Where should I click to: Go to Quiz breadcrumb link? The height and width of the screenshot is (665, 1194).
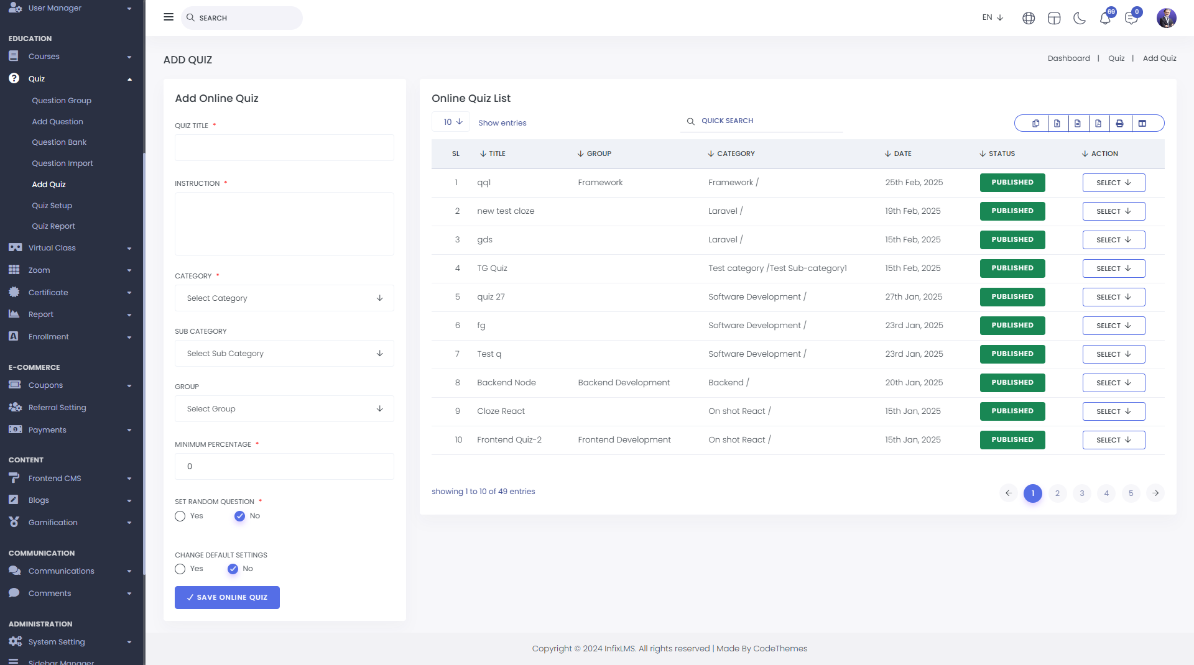coord(1116,58)
